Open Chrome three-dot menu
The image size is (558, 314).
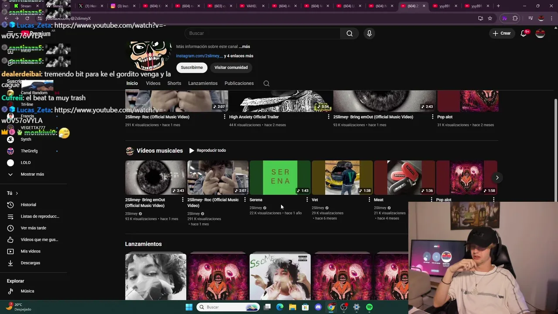(x=551, y=18)
